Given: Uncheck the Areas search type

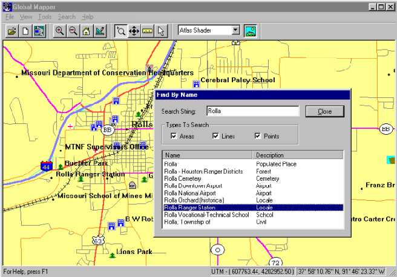Looking at the screenshot, I should (x=174, y=136).
